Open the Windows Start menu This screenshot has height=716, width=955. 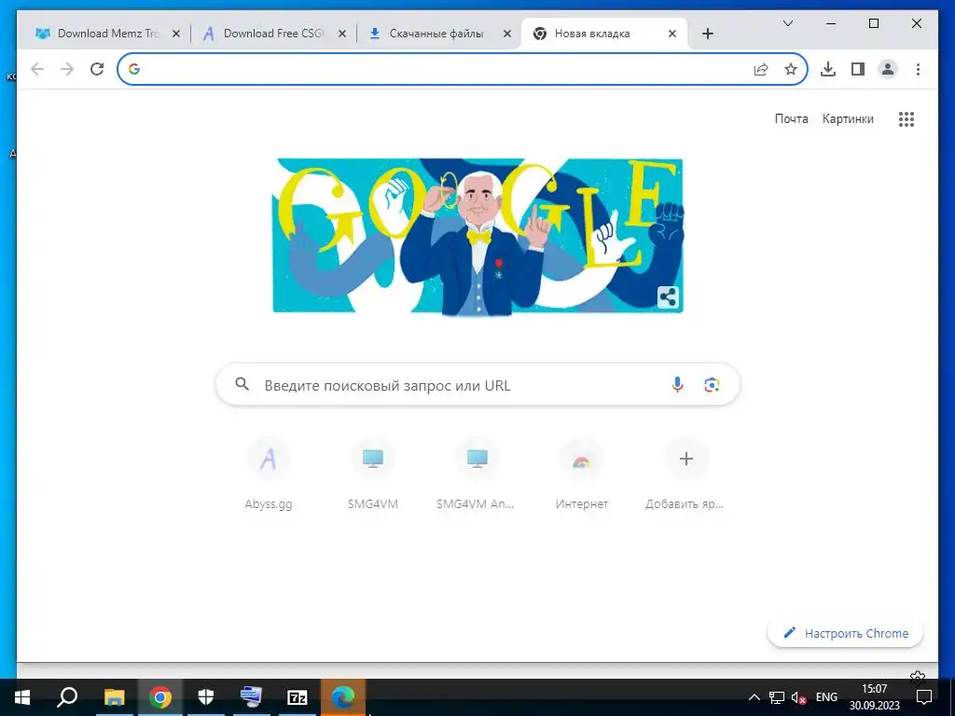pos(22,696)
